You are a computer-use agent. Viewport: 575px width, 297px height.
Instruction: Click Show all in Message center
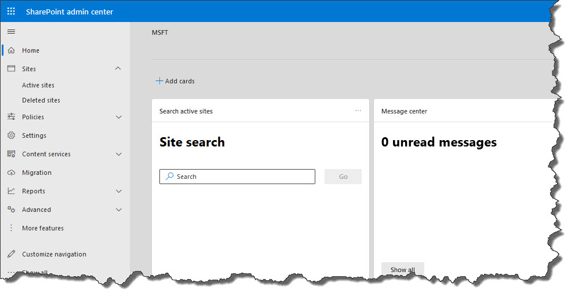[x=403, y=270]
